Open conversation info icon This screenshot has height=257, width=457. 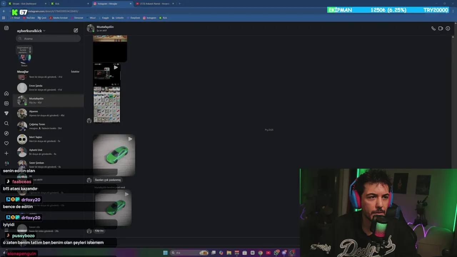(448, 29)
